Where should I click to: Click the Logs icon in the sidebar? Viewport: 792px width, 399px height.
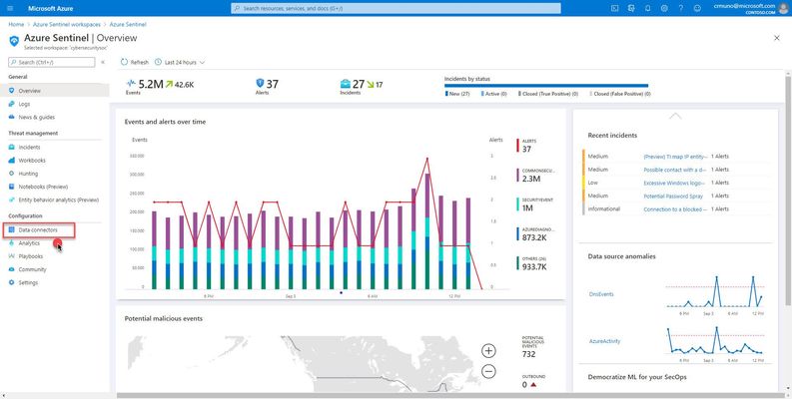point(12,104)
